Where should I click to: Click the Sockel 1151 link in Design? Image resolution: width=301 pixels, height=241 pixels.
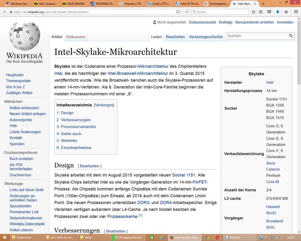(x=184, y=175)
